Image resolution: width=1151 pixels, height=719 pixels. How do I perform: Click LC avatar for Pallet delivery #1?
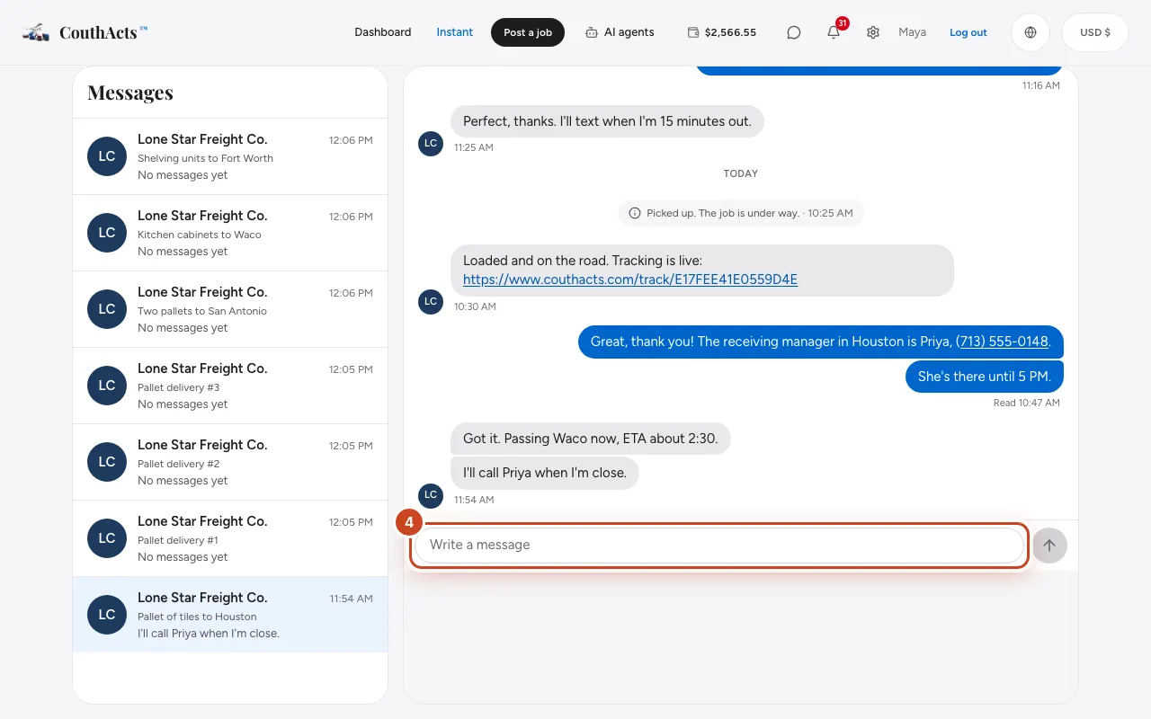107,538
